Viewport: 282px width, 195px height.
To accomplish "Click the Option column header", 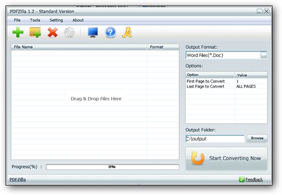I will click(x=210, y=75).
